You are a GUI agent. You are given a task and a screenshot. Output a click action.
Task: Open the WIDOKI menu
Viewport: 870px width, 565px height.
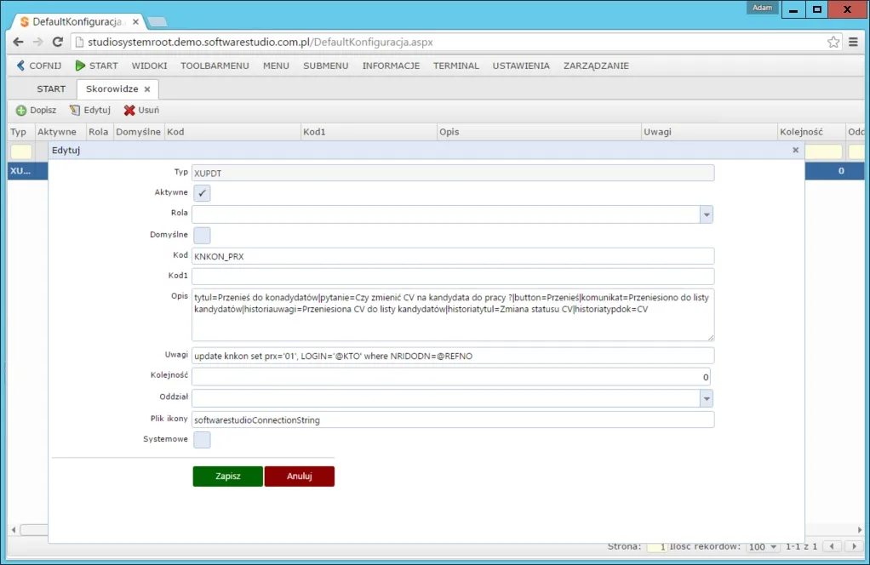(149, 66)
